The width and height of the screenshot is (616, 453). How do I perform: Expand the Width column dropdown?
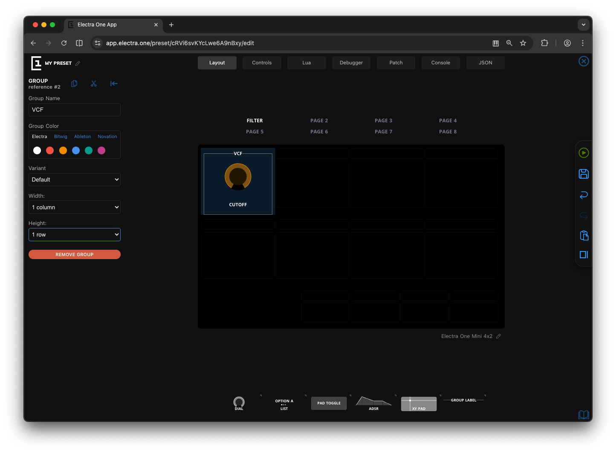click(x=75, y=207)
